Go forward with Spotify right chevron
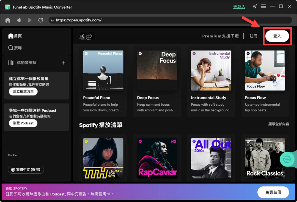Viewport: 297px width, 202px height. coord(91,36)
